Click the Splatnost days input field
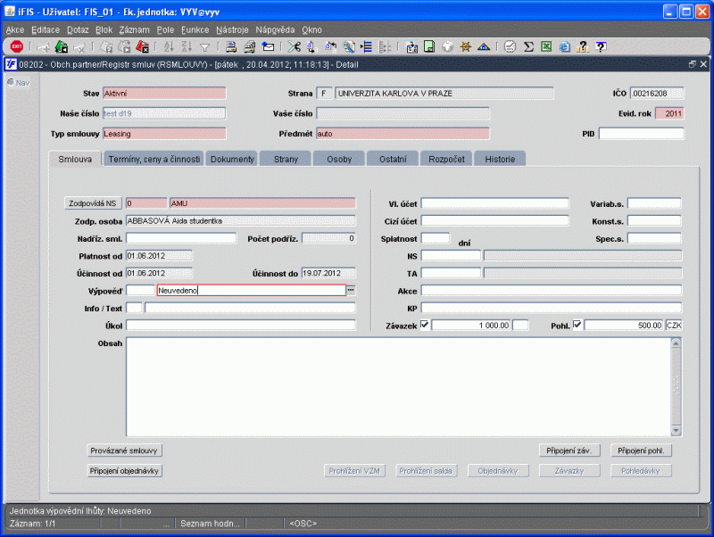The height and width of the screenshot is (537, 714). pyautogui.click(x=436, y=238)
